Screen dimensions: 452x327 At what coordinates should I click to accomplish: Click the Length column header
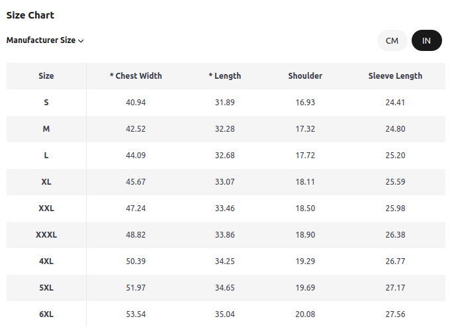[x=225, y=76]
